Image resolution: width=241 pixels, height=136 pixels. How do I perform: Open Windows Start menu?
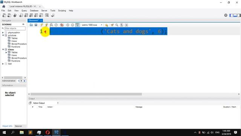(4, 133)
